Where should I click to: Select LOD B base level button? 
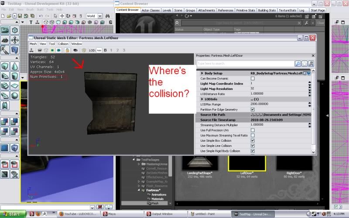pos(105,50)
